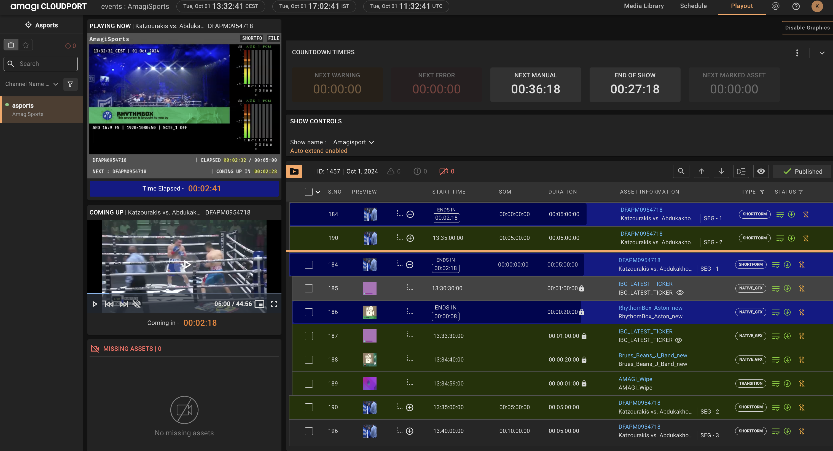Screen dimensions: 833x451
Task: Check the checkbox for row 185
Action: pyautogui.click(x=309, y=288)
